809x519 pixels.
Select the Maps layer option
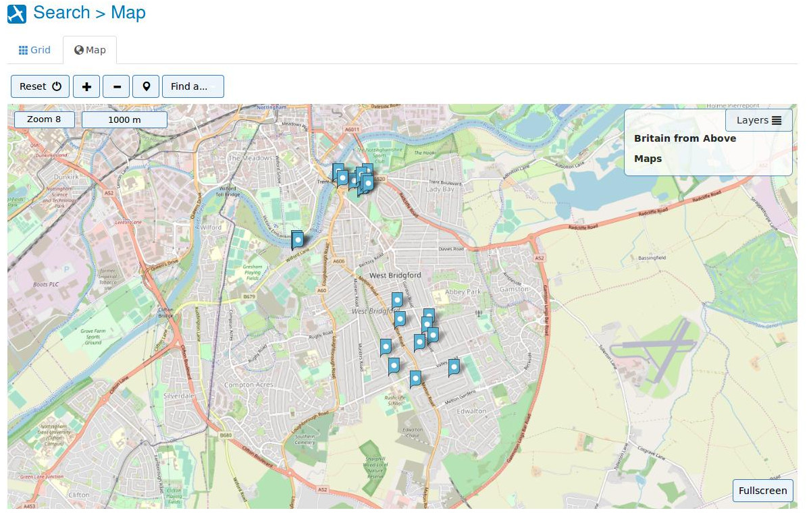tap(648, 159)
